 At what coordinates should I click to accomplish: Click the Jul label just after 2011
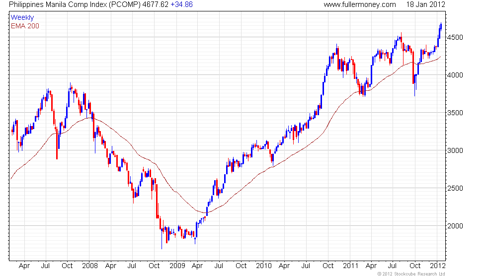pos(392,266)
